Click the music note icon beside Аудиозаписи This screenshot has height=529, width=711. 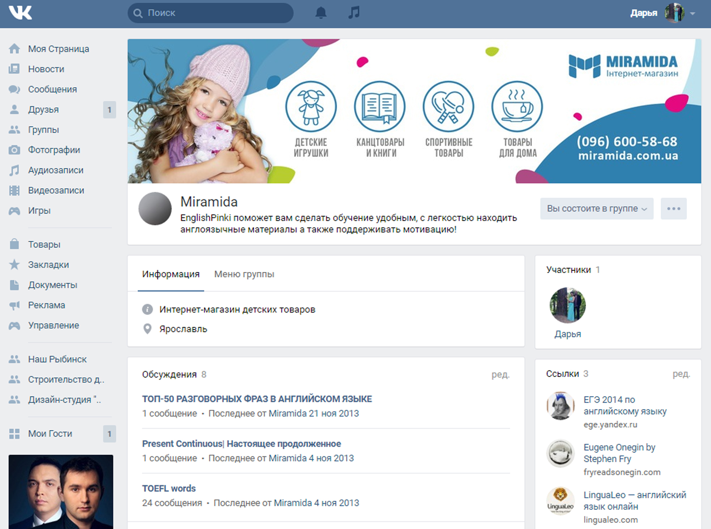click(x=14, y=170)
